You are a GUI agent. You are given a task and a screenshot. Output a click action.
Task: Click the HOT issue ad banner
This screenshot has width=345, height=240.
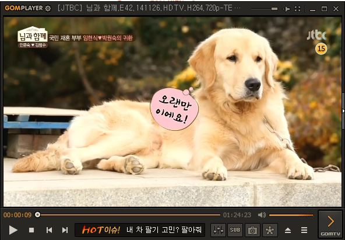pos(140,230)
